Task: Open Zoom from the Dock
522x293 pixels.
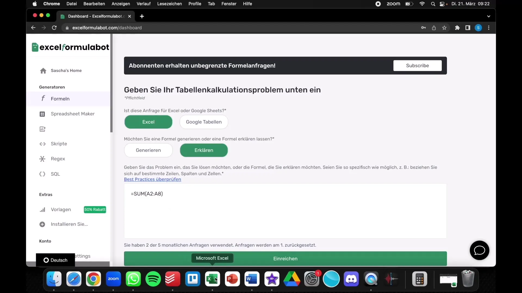Action: pyautogui.click(x=113, y=279)
